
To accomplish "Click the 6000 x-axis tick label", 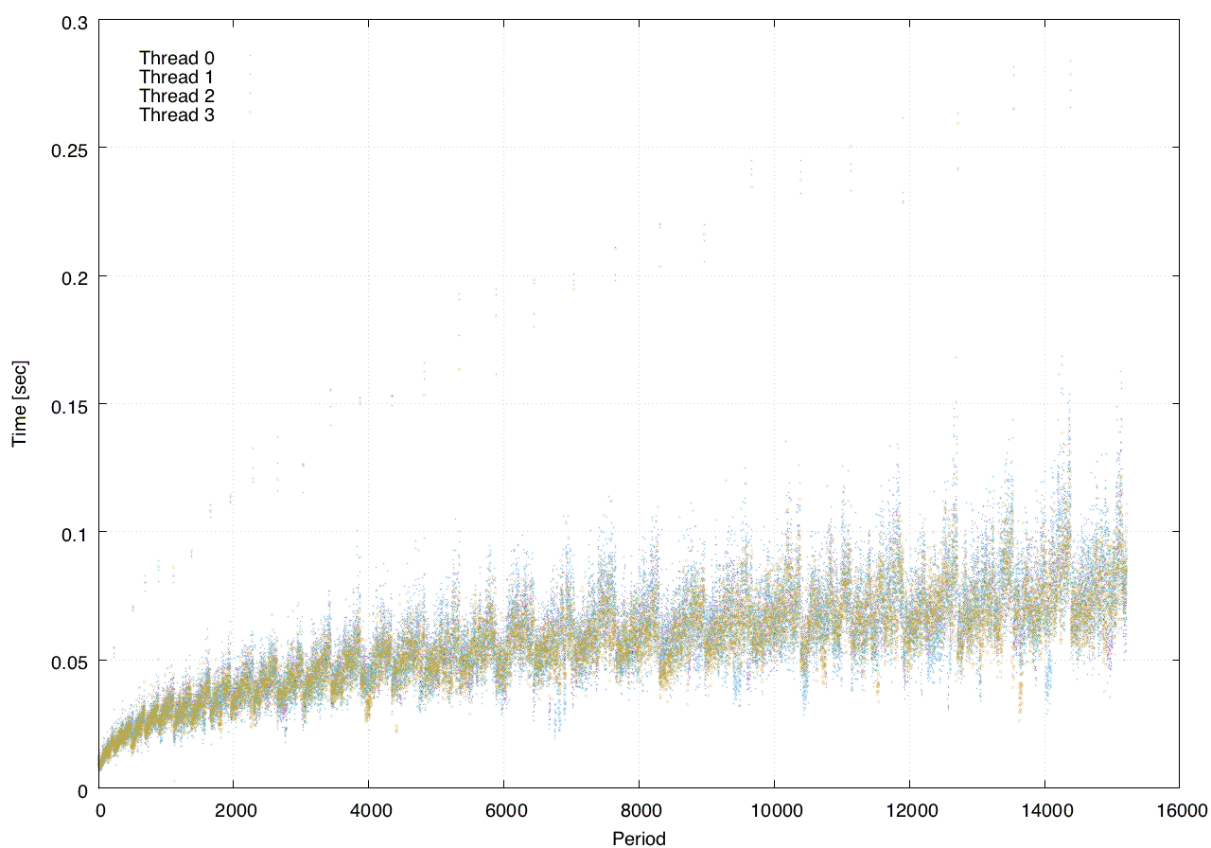I will point(503,810).
